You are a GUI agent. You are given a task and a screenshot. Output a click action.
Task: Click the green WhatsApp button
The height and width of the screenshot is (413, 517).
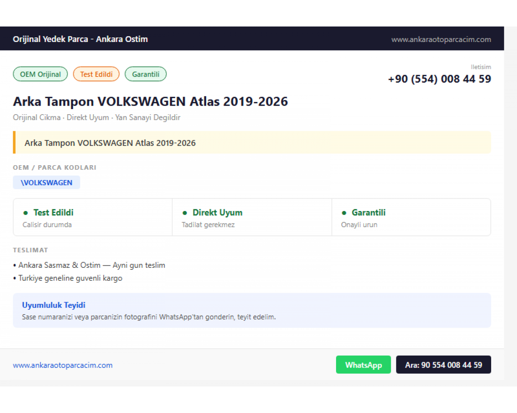click(363, 364)
